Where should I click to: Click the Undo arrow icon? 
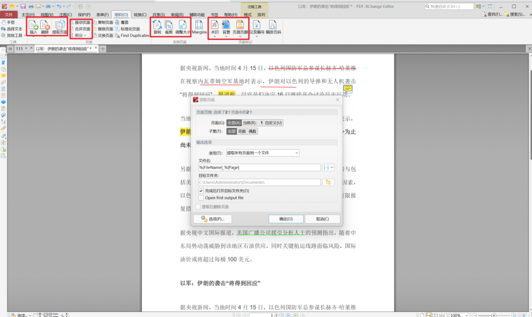pyautogui.click(x=59, y=6)
